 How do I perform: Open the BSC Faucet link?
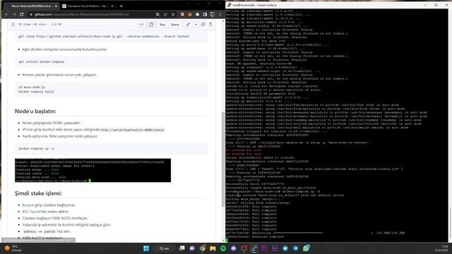(32, 212)
